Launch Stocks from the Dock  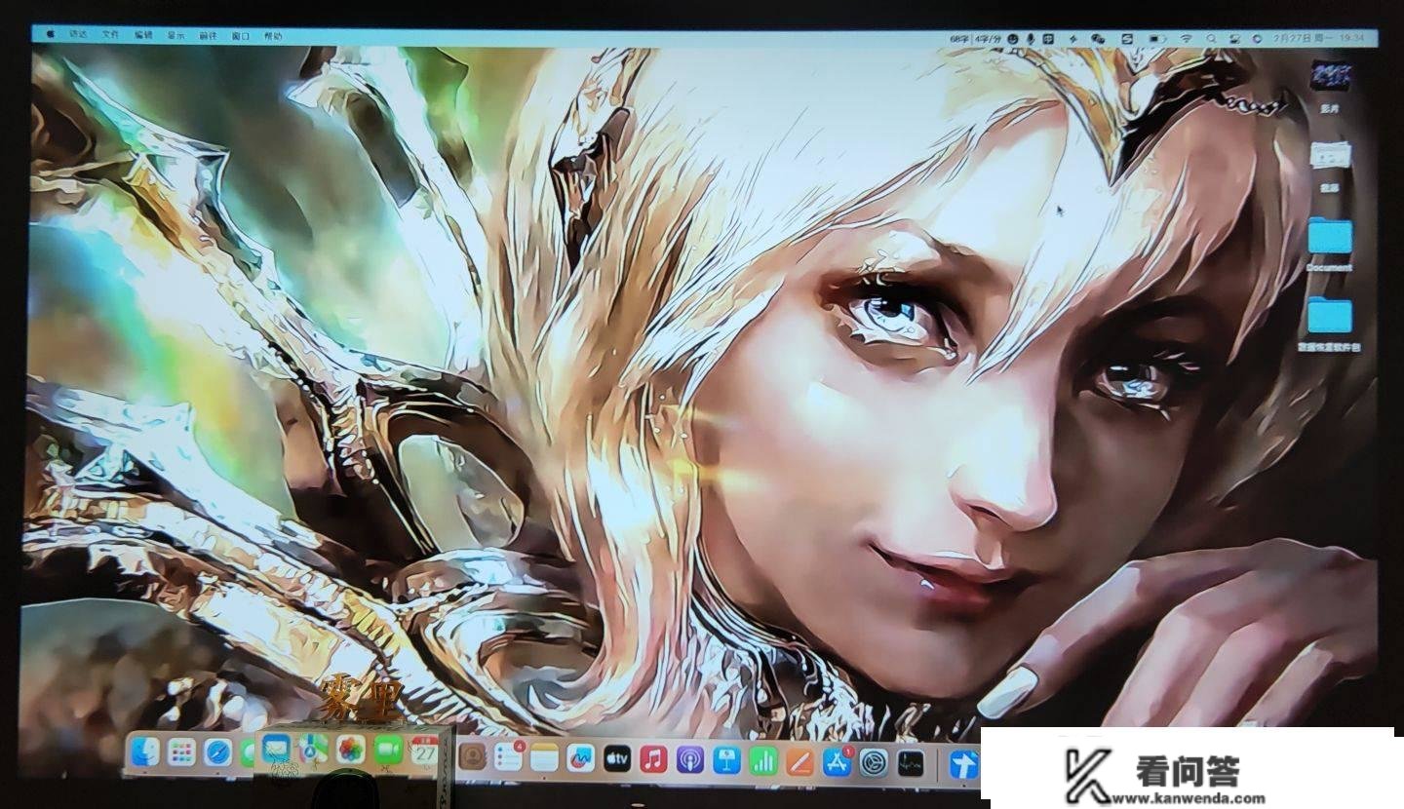point(911,762)
